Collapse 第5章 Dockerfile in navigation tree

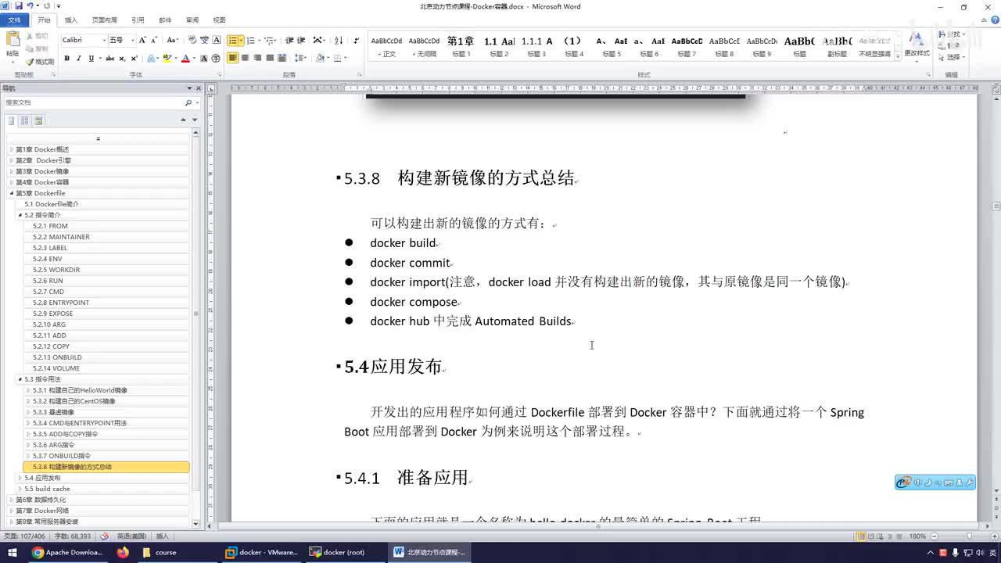(x=12, y=193)
